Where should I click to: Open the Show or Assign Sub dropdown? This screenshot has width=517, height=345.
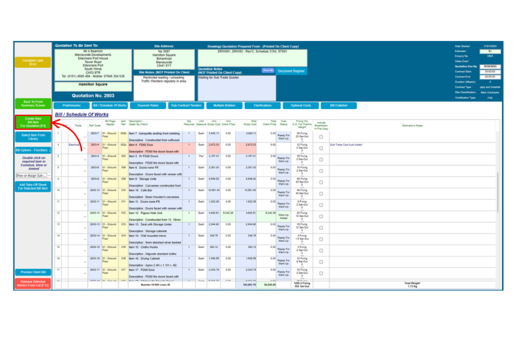tap(33, 175)
